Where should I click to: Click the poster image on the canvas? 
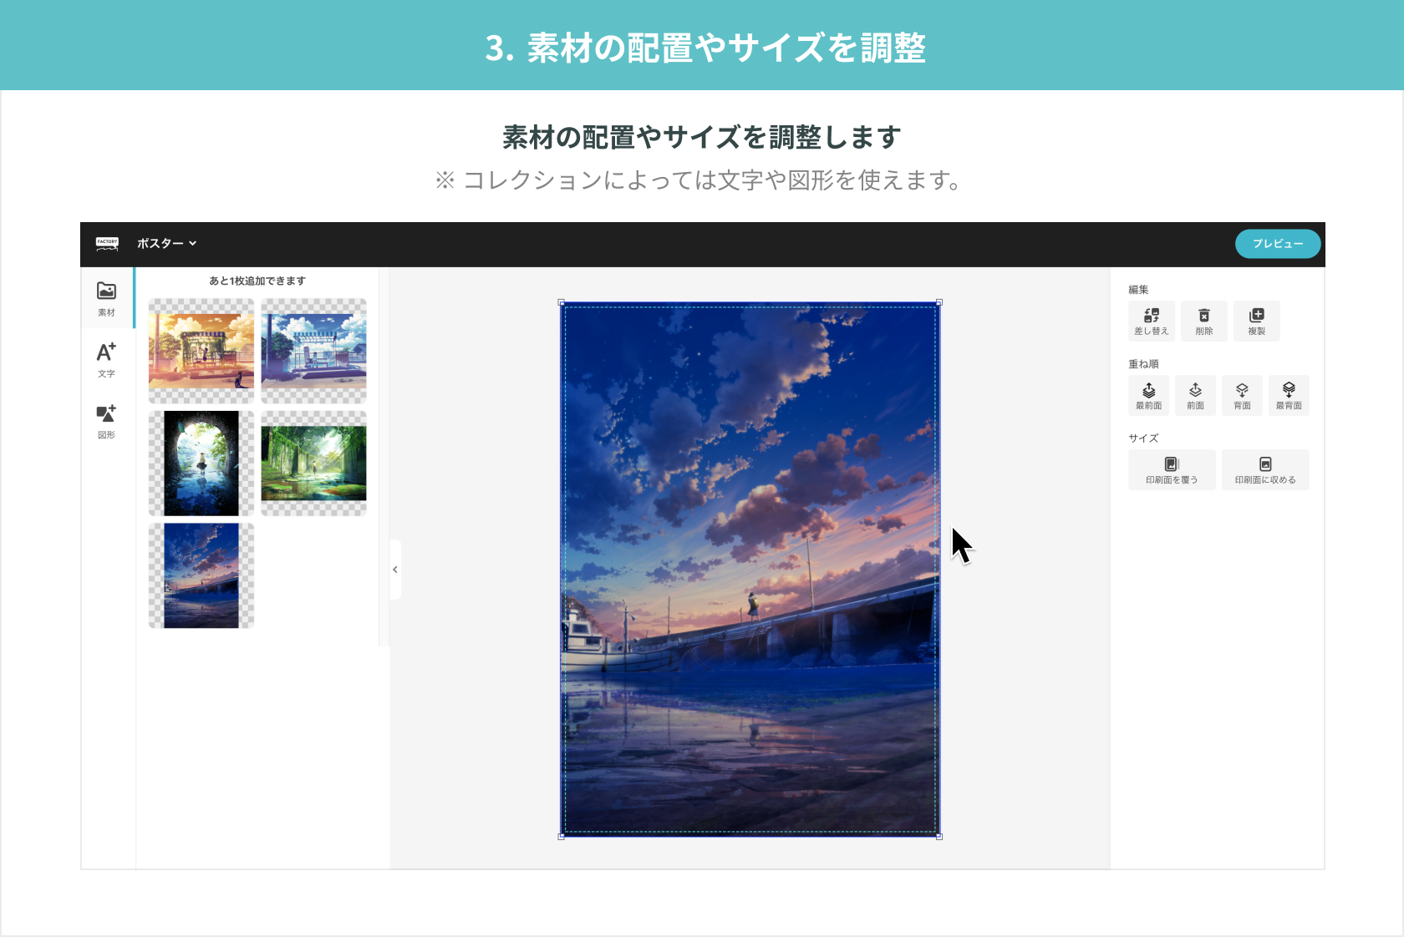point(750,570)
